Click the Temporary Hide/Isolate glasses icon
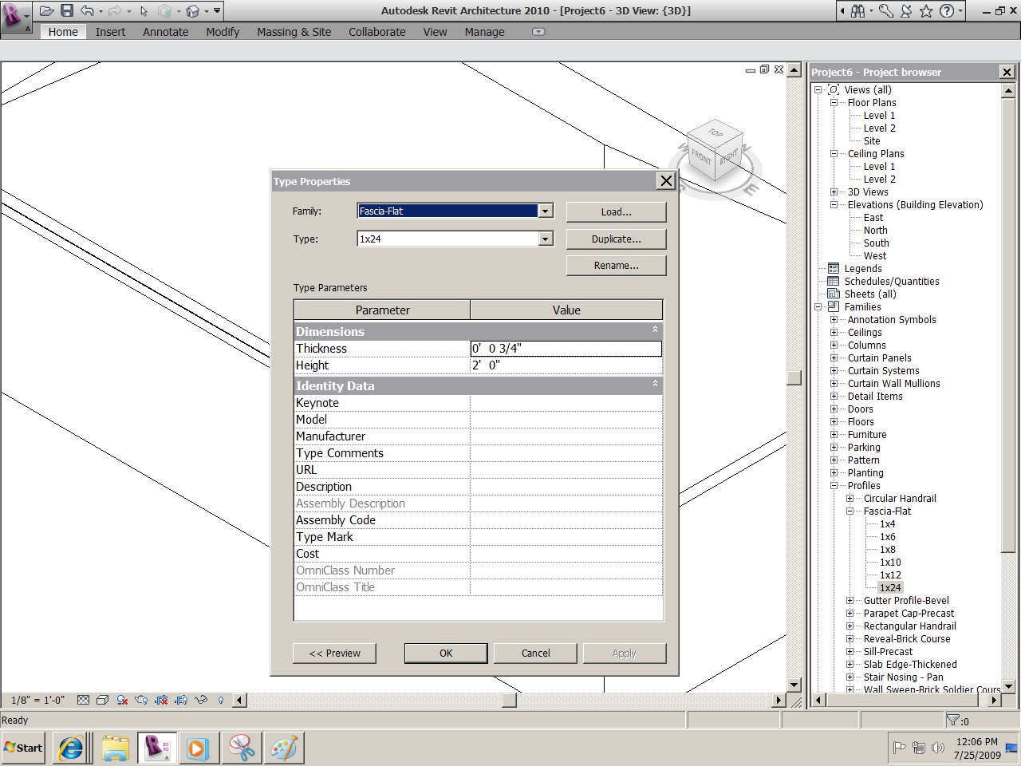The image size is (1021, 766). tap(201, 701)
